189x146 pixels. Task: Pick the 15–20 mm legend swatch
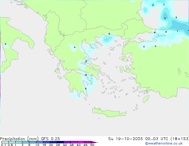point(47,142)
